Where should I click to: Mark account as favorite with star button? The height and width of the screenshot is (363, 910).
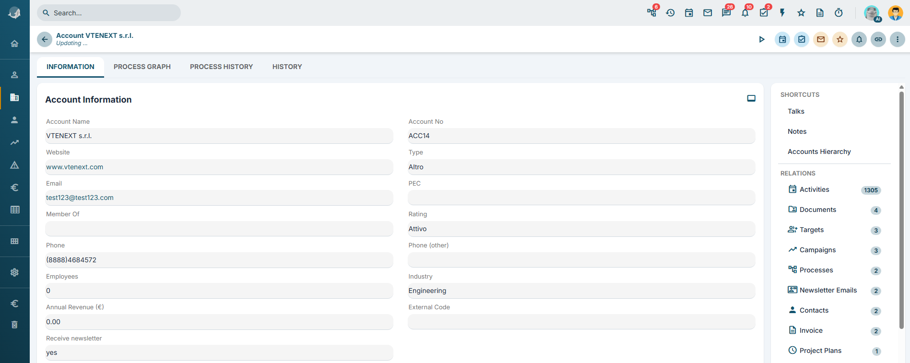840,39
